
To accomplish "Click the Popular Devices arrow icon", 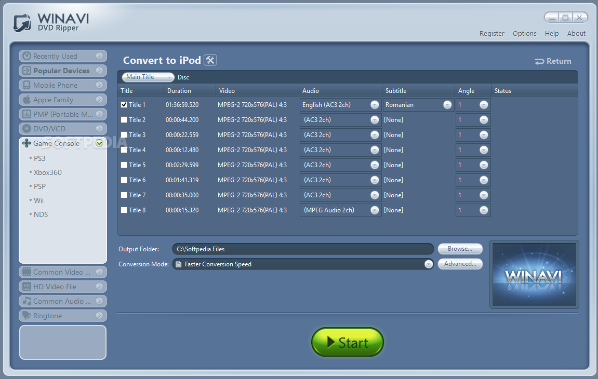I will pos(26,71).
